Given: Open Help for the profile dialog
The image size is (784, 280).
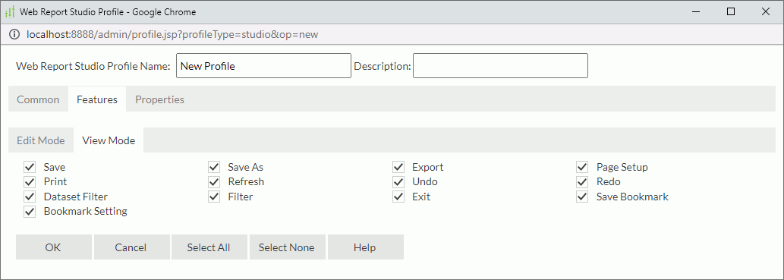Looking at the screenshot, I should click(365, 247).
